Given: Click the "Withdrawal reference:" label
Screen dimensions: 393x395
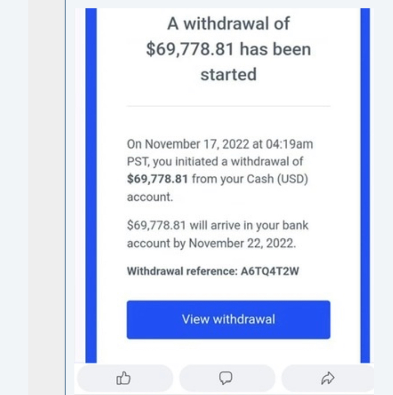Looking at the screenshot, I should point(182,272).
